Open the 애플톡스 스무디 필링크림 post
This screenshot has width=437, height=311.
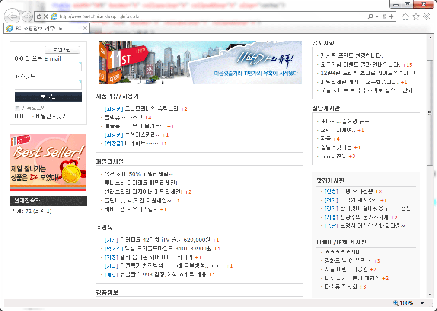click(x=134, y=126)
